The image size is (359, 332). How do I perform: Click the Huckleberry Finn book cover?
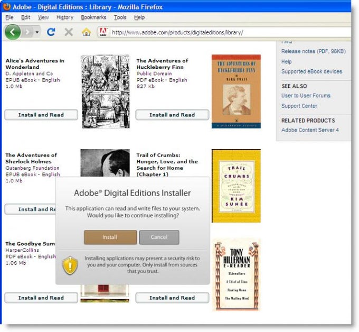coord(236,91)
